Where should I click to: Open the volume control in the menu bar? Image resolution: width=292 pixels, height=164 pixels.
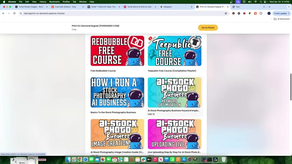tap(250, 2)
